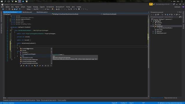Open the Список ошибок bottom tab
This screenshot has height=104, width=185.
point(62,100)
